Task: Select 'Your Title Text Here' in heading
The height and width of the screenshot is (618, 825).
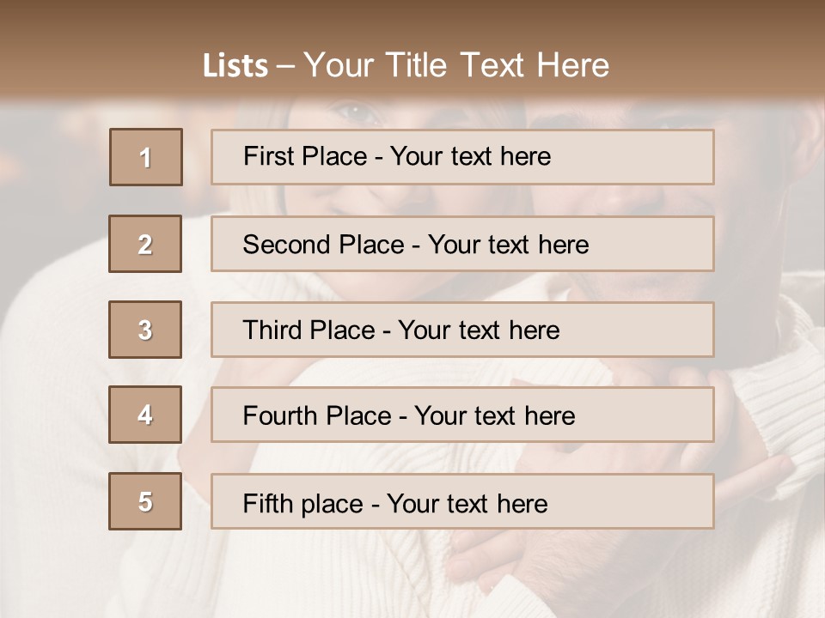Action: click(x=456, y=65)
